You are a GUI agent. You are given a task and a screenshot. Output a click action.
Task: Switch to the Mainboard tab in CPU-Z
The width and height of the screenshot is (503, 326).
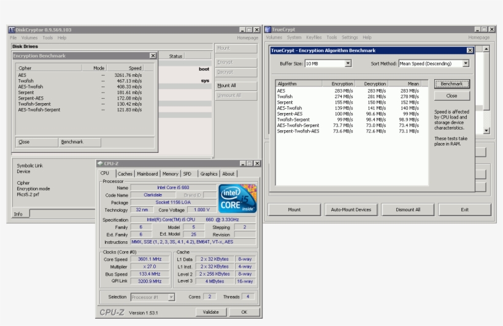point(147,174)
